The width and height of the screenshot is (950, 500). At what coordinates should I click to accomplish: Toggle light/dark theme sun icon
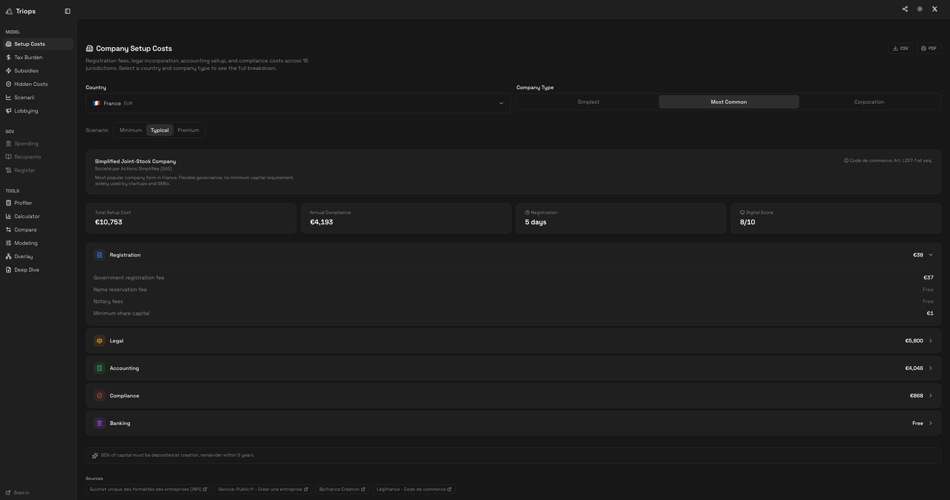(920, 9)
